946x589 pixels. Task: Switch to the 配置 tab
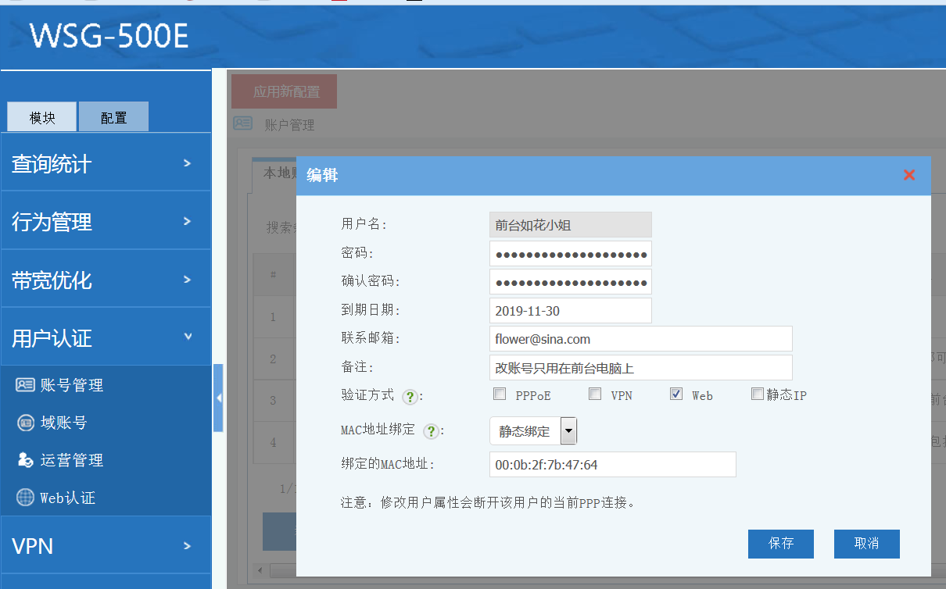tap(113, 118)
